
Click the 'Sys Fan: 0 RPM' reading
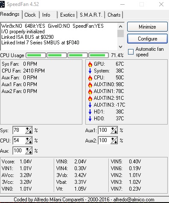(19, 64)
